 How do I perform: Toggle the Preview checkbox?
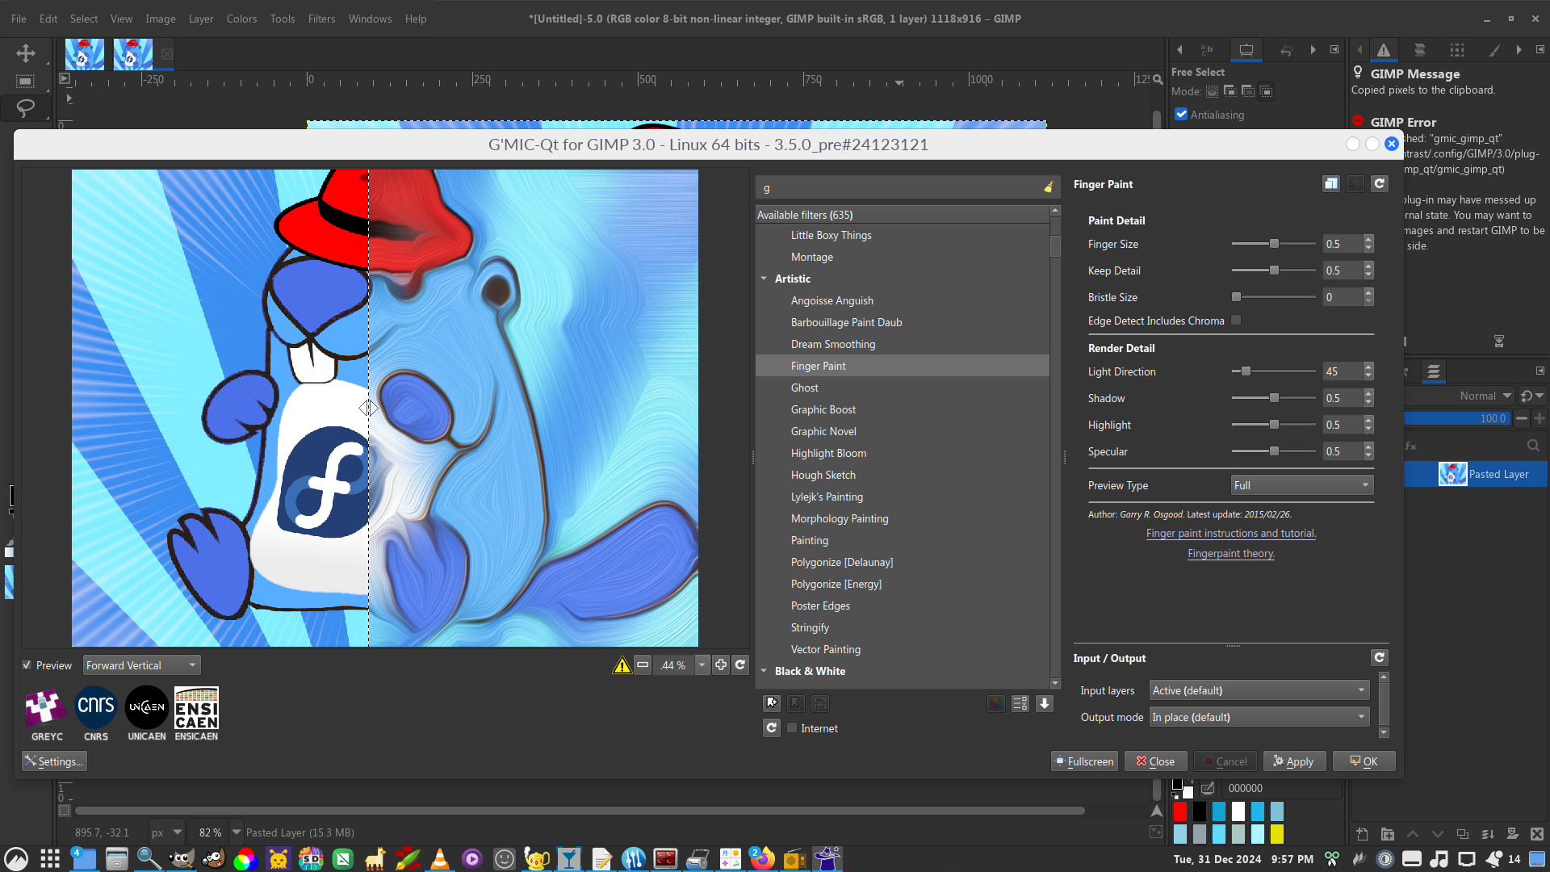click(x=27, y=665)
